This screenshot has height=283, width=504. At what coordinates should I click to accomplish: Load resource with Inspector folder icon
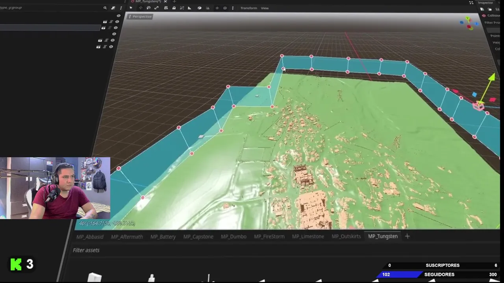coord(489,9)
